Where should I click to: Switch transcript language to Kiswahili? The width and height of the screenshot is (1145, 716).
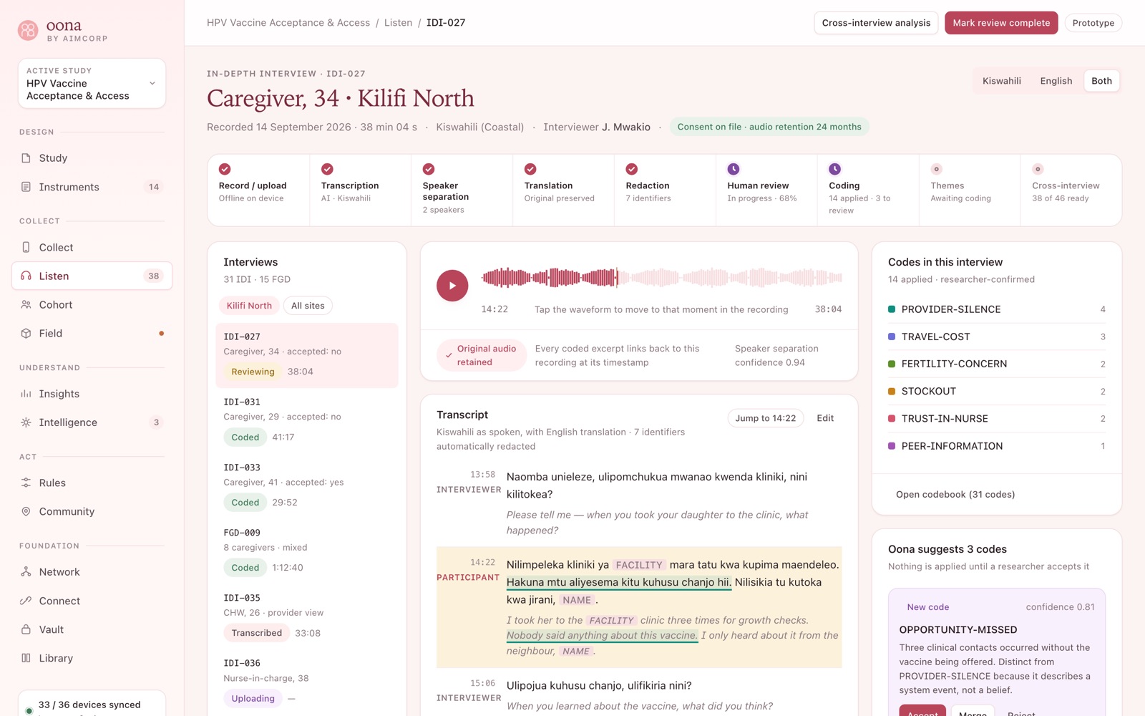[1001, 81]
